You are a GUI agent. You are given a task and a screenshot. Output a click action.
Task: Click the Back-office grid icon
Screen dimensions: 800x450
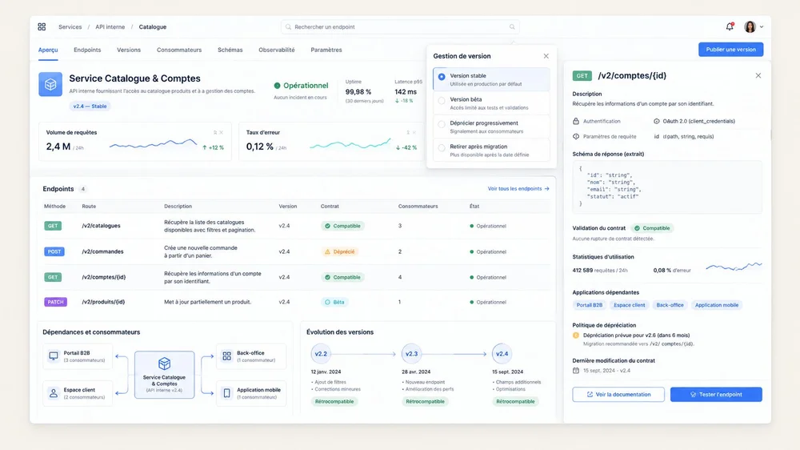[227, 356]
